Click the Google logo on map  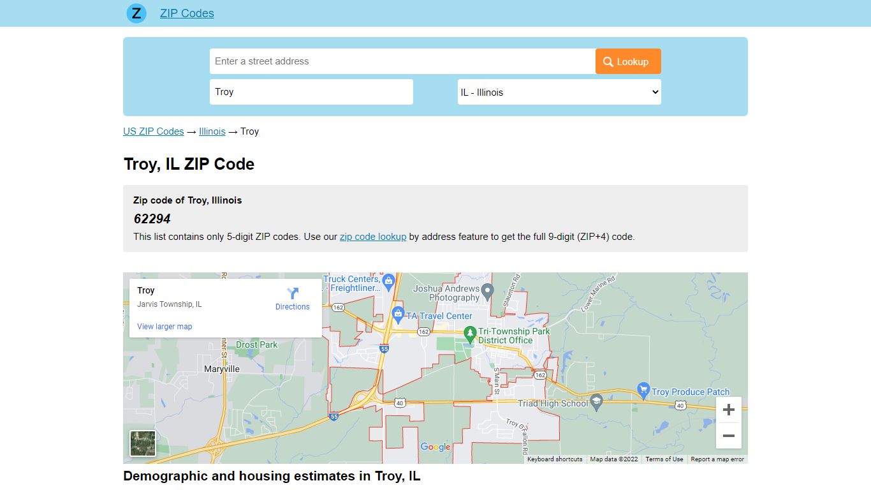click(435, 447)
